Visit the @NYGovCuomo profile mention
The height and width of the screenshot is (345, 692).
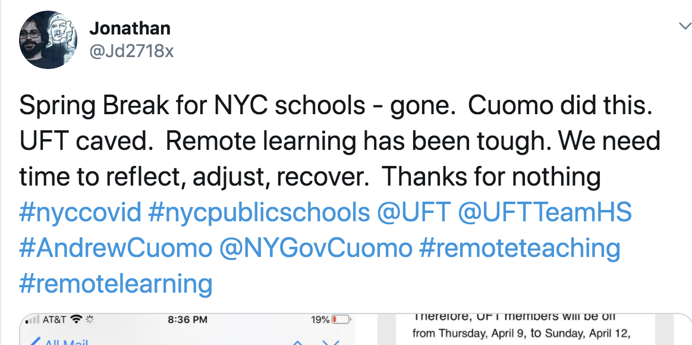315,248
